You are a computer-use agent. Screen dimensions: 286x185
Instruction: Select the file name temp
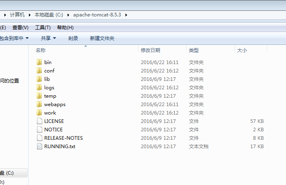point(50,96)
